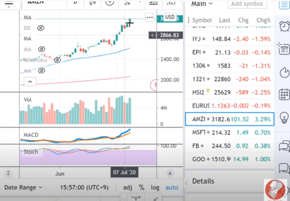
Task: Open the Alerts alarm clock panel
Action: pyautogui.click(x=284, y=26)
